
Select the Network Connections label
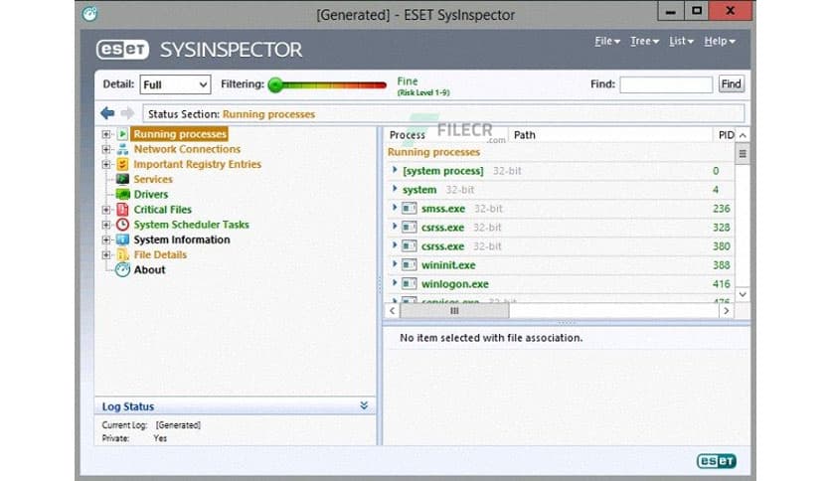pos(187,149)
